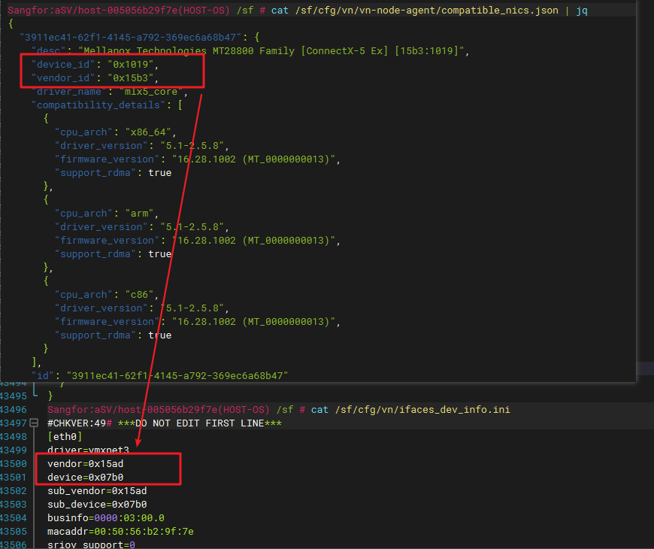Click the 'sub_vendor=0x15ad' line
This screenshot has height=549, width=654.
97,491
